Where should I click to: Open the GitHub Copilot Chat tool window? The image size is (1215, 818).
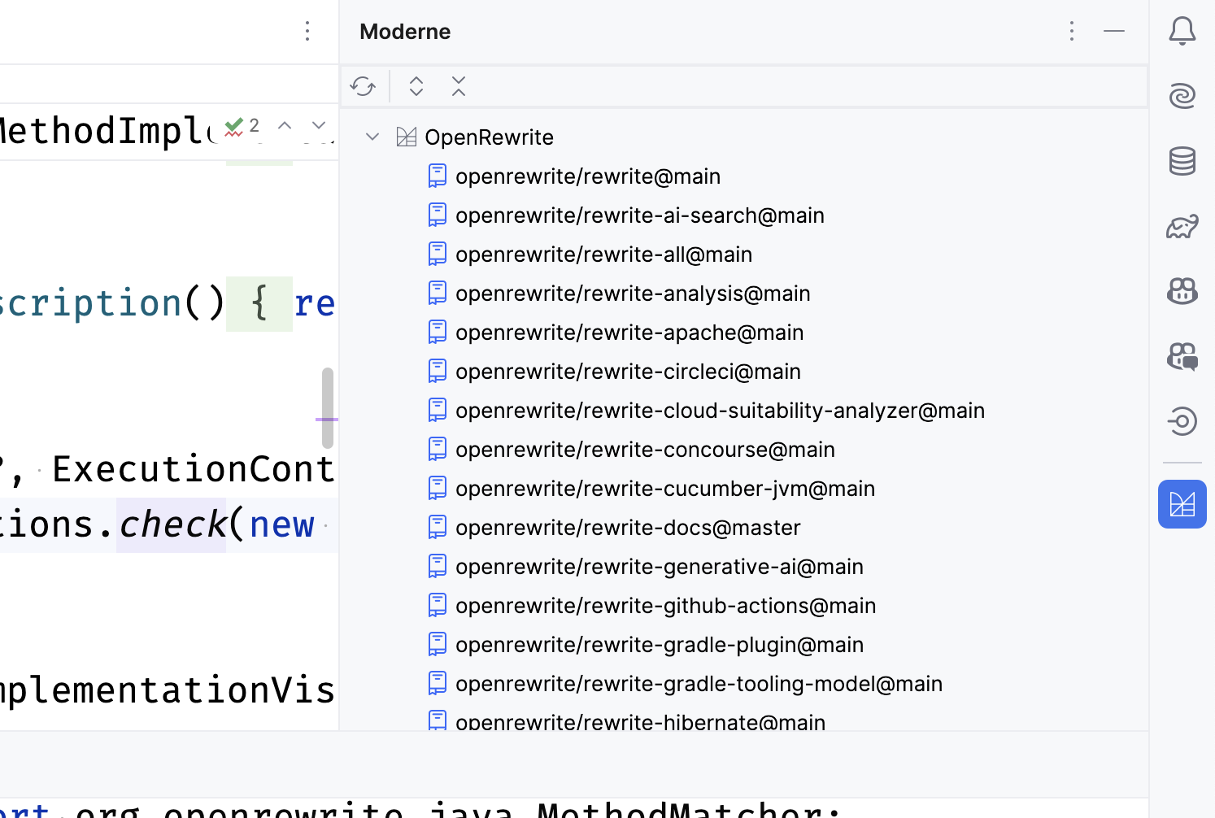pos(1182,356)
